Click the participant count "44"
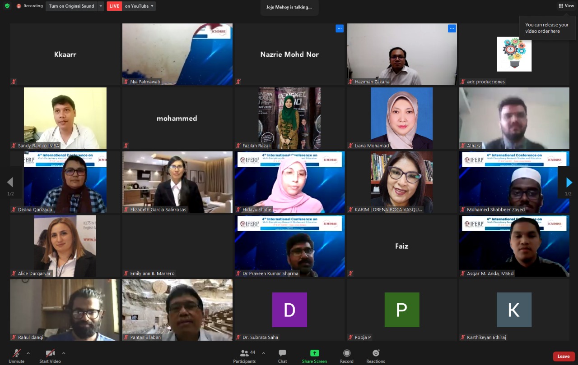The image size is (578, 365). pos(253,352)
